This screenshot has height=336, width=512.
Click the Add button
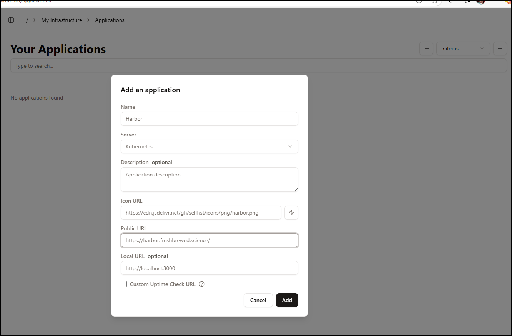287,300
